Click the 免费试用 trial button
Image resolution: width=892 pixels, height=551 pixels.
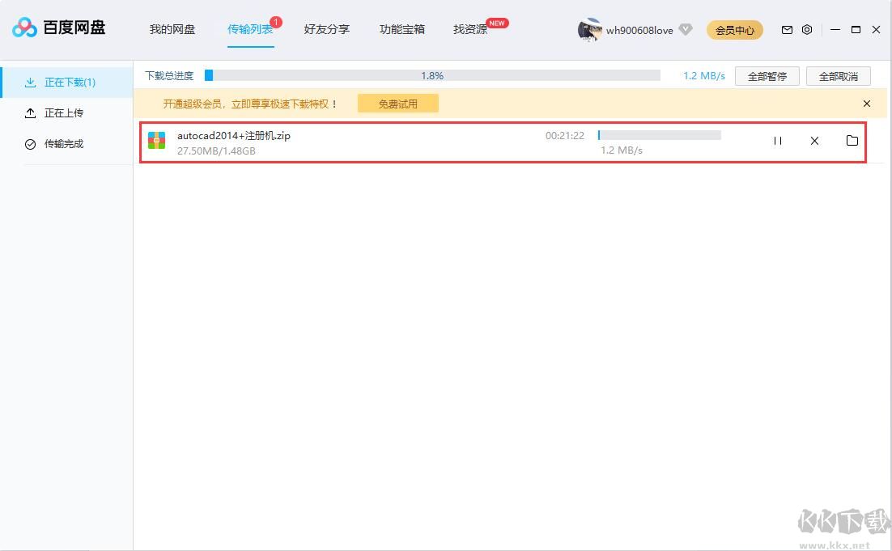tap(397, 104)
